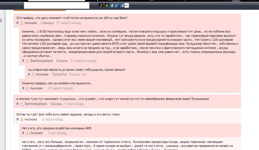
Task: Open the eBay icon bookmark
Action: (x=127, y=5)
